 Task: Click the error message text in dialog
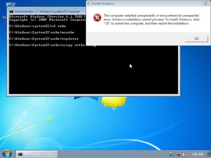(151, 19)
